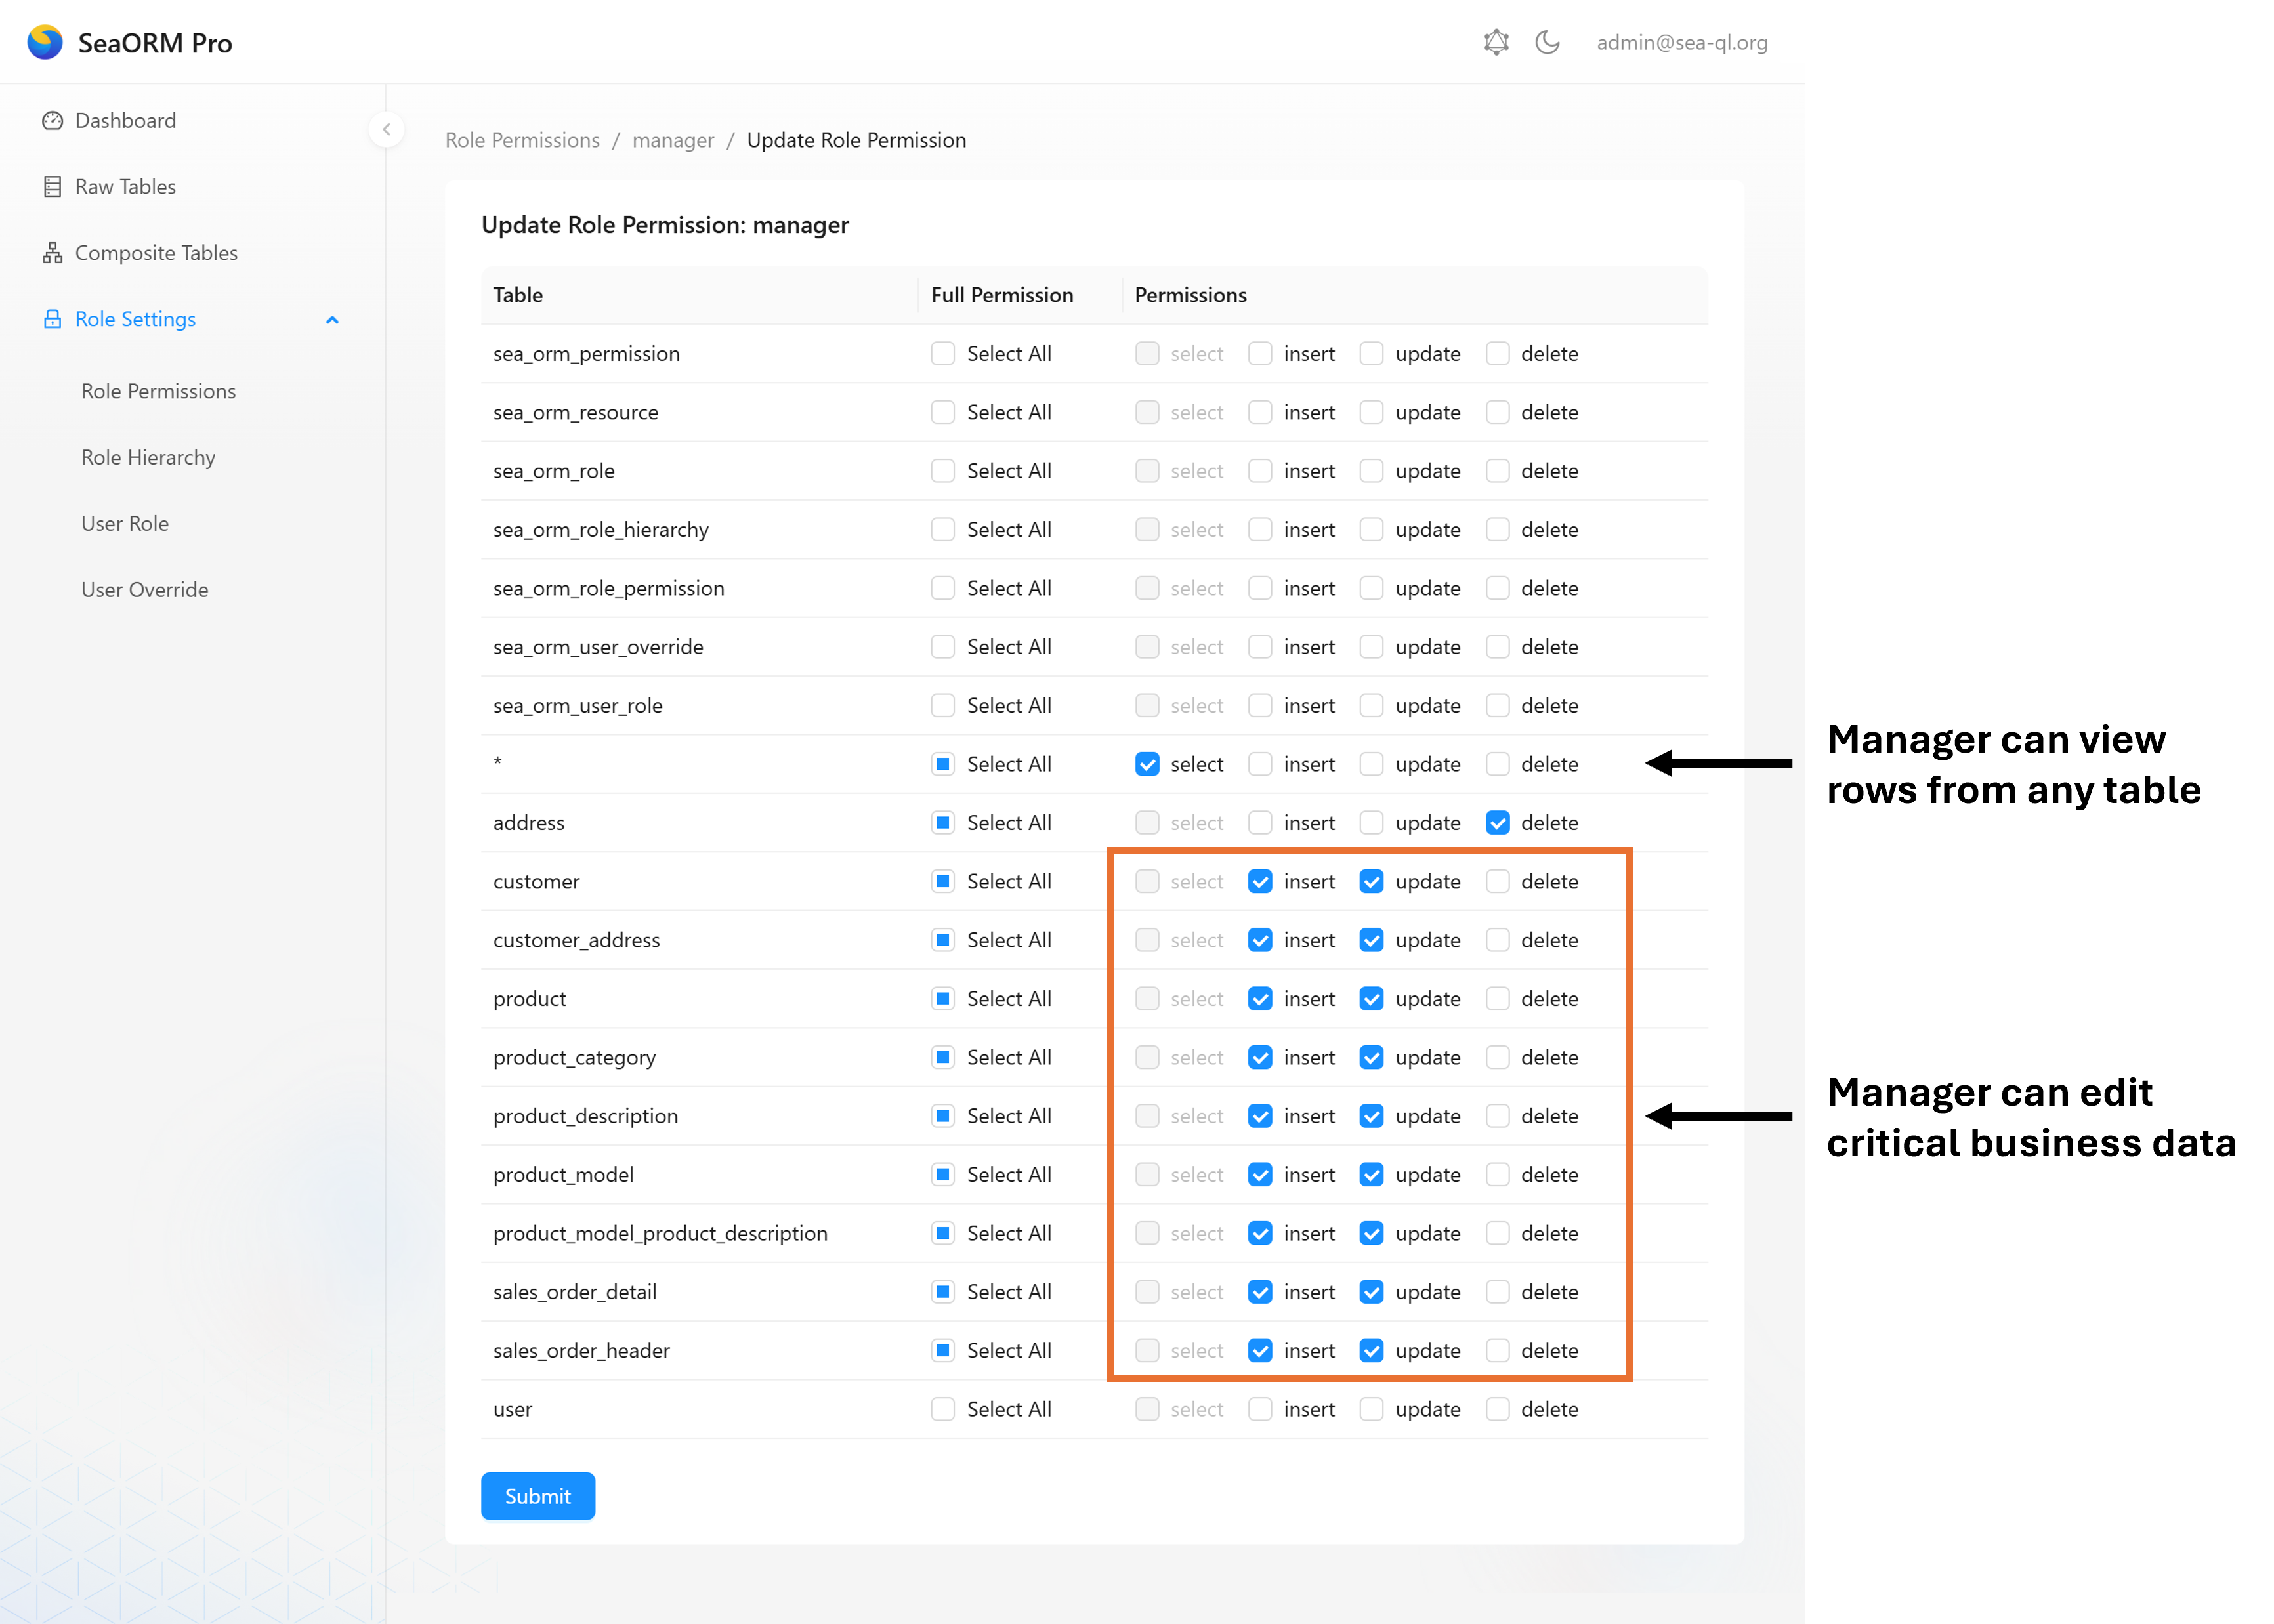Navigate to Role Permissions breadcrumb link
The width and height of the screenshot is (2274, 1624).
coord(522,140)
